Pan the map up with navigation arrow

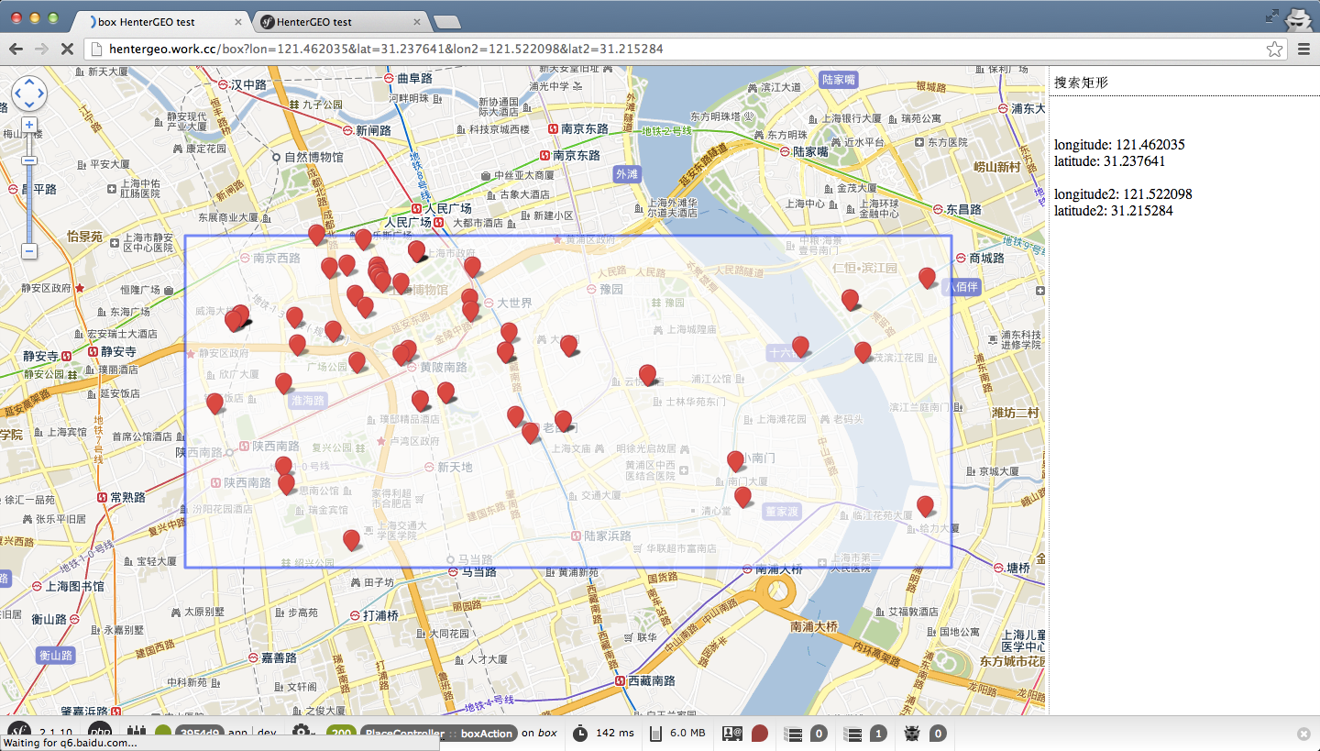(29, 83)
